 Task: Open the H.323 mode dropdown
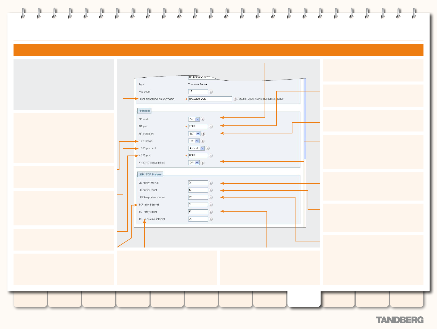point(194,141)
